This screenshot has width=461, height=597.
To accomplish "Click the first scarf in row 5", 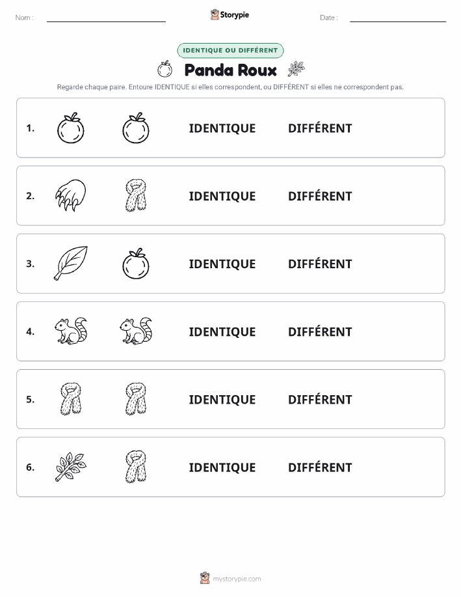I will [x=71, y=398].
